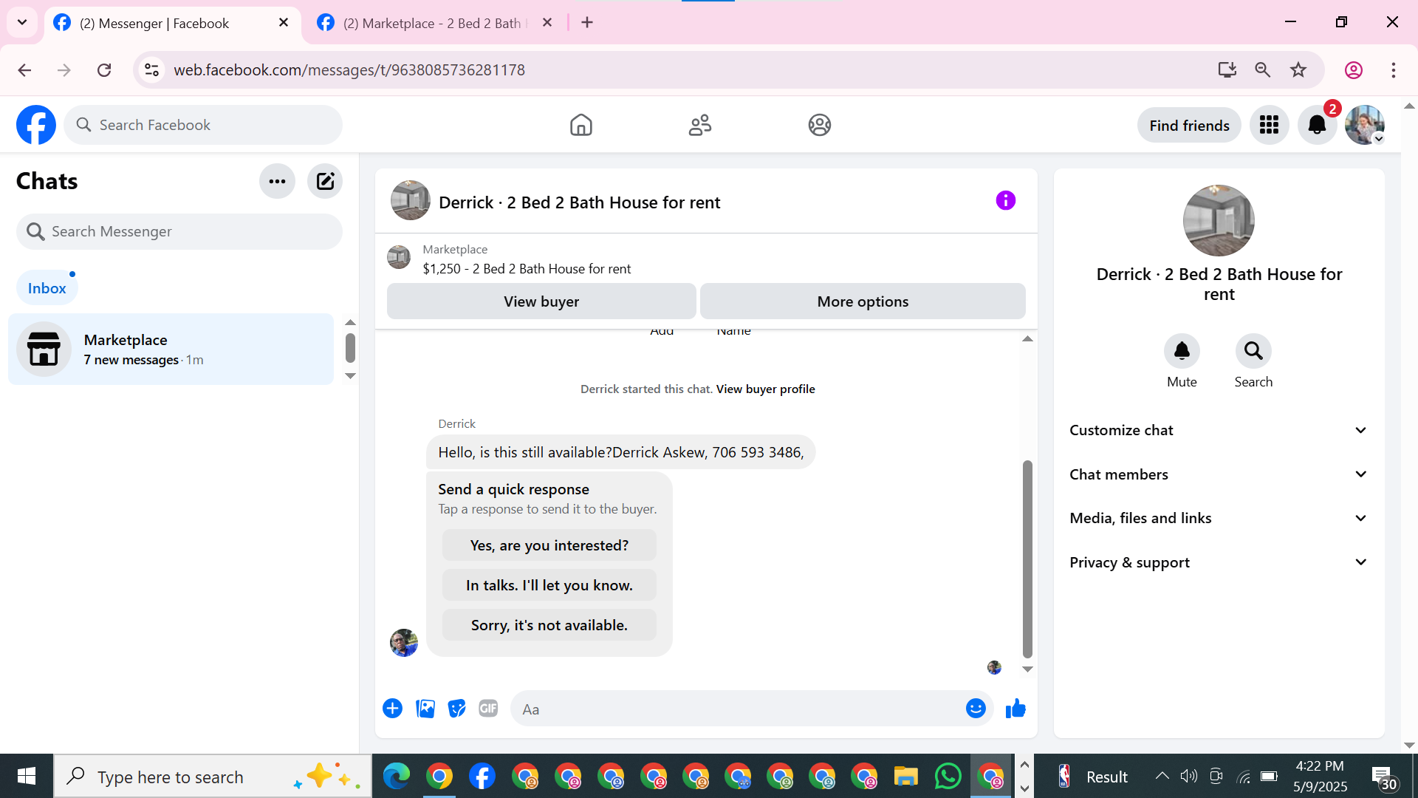Screen dimensions: 1418x798
Task: Mute this conversation with bell button
Action: 1182,351
